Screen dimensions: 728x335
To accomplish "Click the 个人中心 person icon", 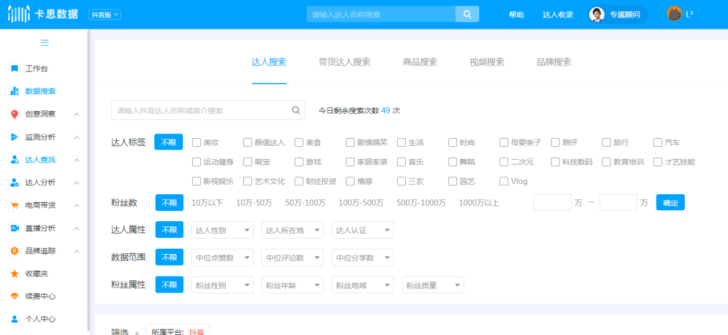I will click(14, 319).
